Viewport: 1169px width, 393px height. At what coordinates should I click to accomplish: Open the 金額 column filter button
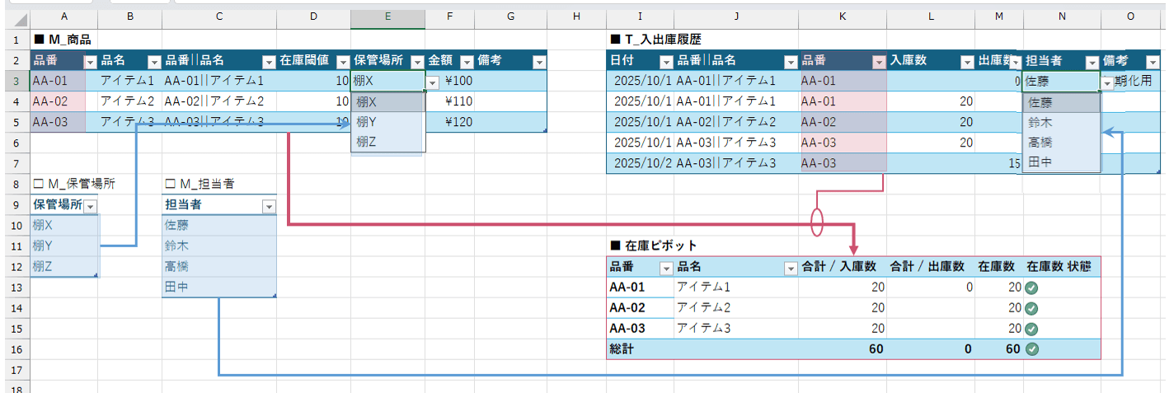coord(466,62)
